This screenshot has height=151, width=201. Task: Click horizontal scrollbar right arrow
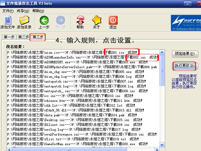(x=157, y=149)
